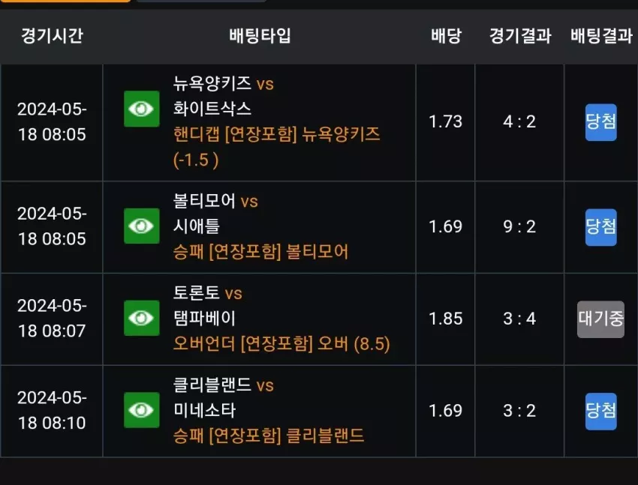Image resolution: width=638 pixels, height=485 pixels.
Task: Click the green eye icon for 클리블랜드 match
Action: [142, 410]
